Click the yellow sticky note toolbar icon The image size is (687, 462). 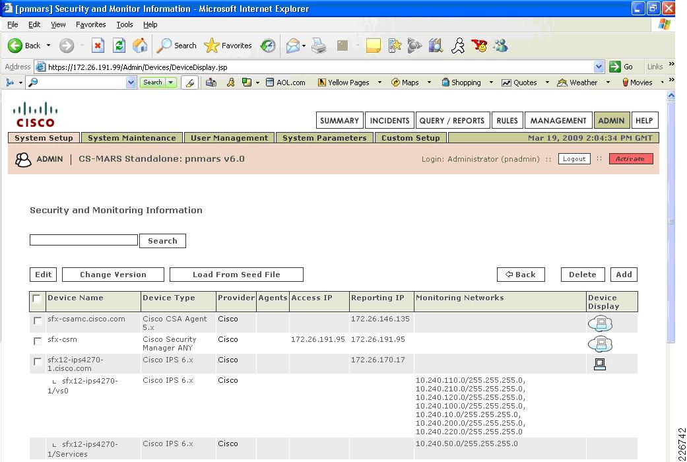(374, 46)
